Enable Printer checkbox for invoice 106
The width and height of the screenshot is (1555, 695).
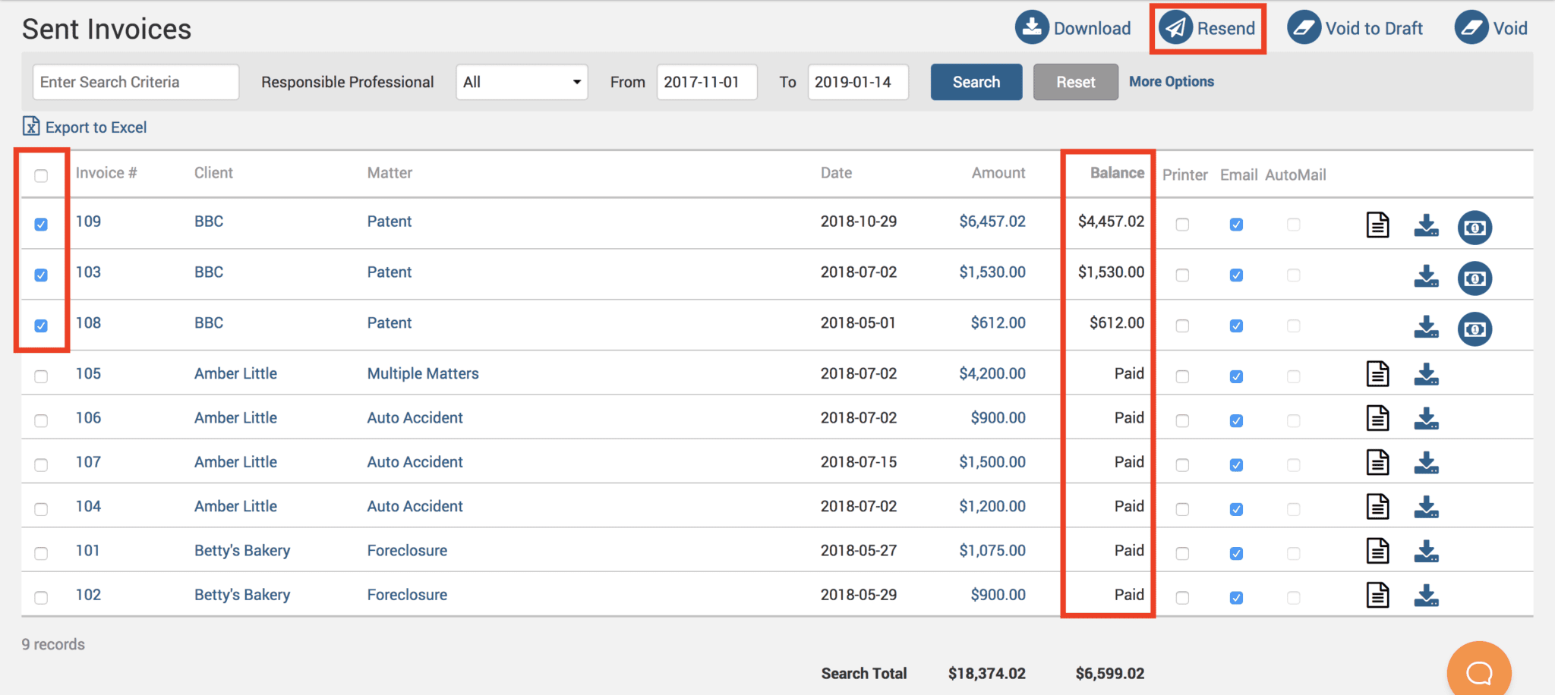(x=1182, y=420)
